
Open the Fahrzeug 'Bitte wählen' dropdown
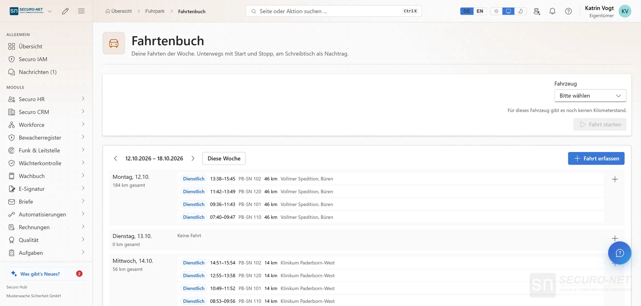tap(590, 96)
